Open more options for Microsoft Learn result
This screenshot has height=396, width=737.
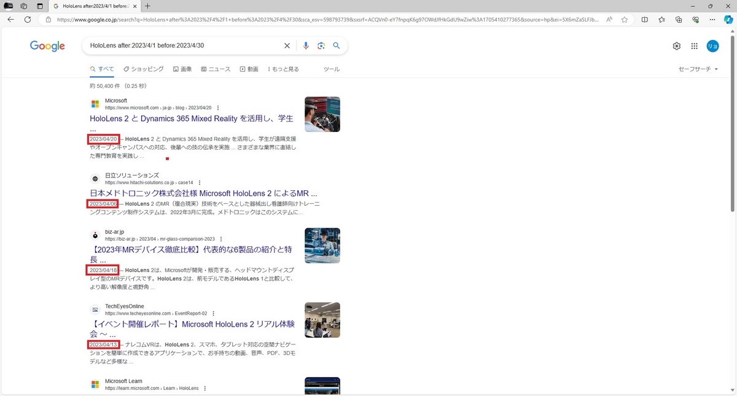[205, 388]
